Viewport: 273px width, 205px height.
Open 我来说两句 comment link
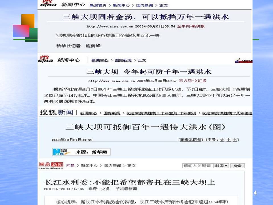[x=191, y=140]
